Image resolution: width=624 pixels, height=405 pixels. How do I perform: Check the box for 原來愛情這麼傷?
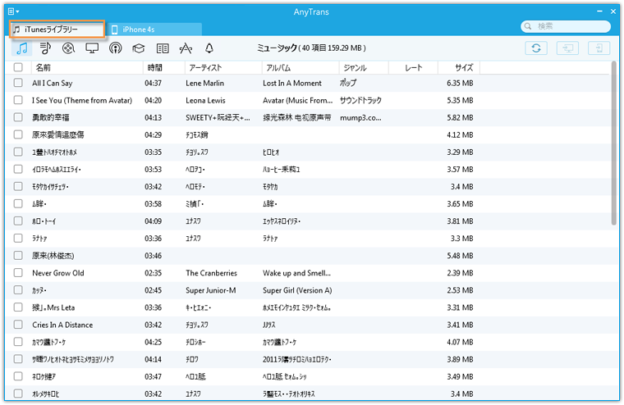tap(18, 134)
